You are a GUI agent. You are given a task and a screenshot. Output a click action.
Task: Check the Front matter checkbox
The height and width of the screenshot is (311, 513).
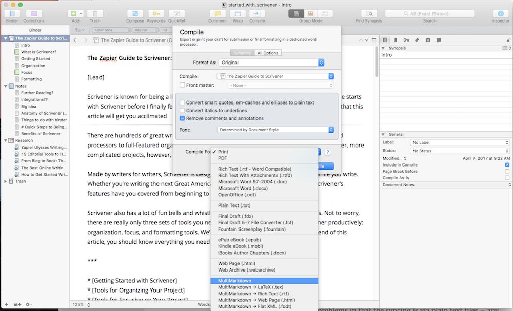pos(183,85)
